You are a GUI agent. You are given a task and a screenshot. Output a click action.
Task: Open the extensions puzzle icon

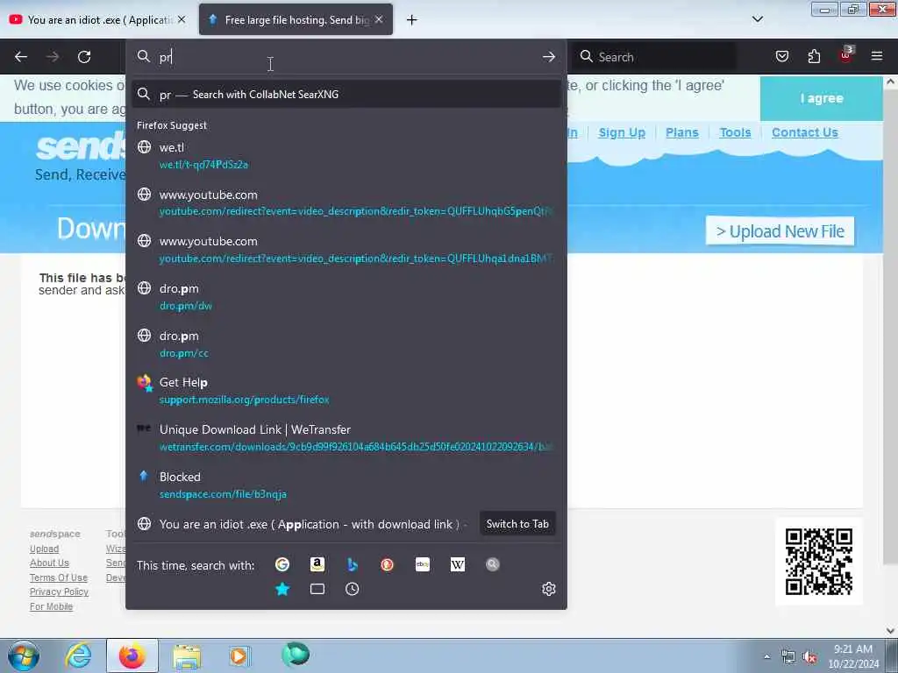[814, 56]
